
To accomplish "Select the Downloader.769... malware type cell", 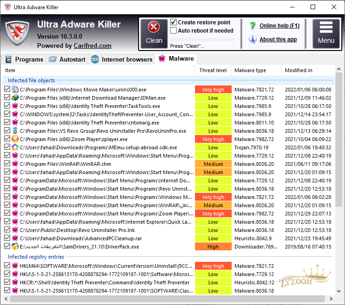I will pyautogui.click(x=256, y=246).
